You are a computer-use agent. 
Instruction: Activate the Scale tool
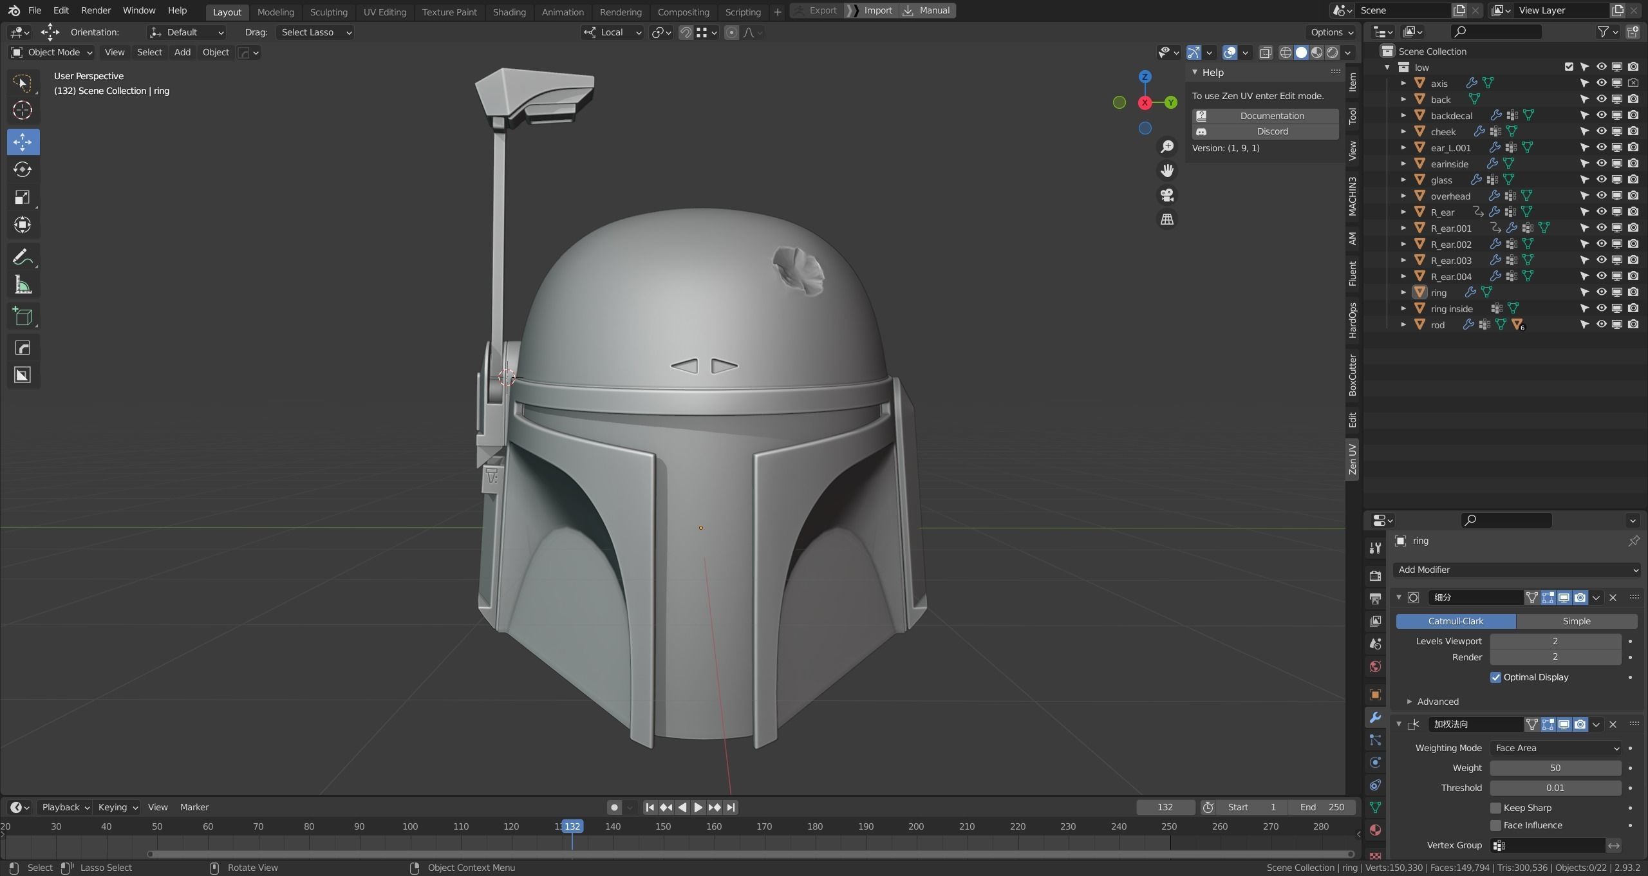point(23,197)
